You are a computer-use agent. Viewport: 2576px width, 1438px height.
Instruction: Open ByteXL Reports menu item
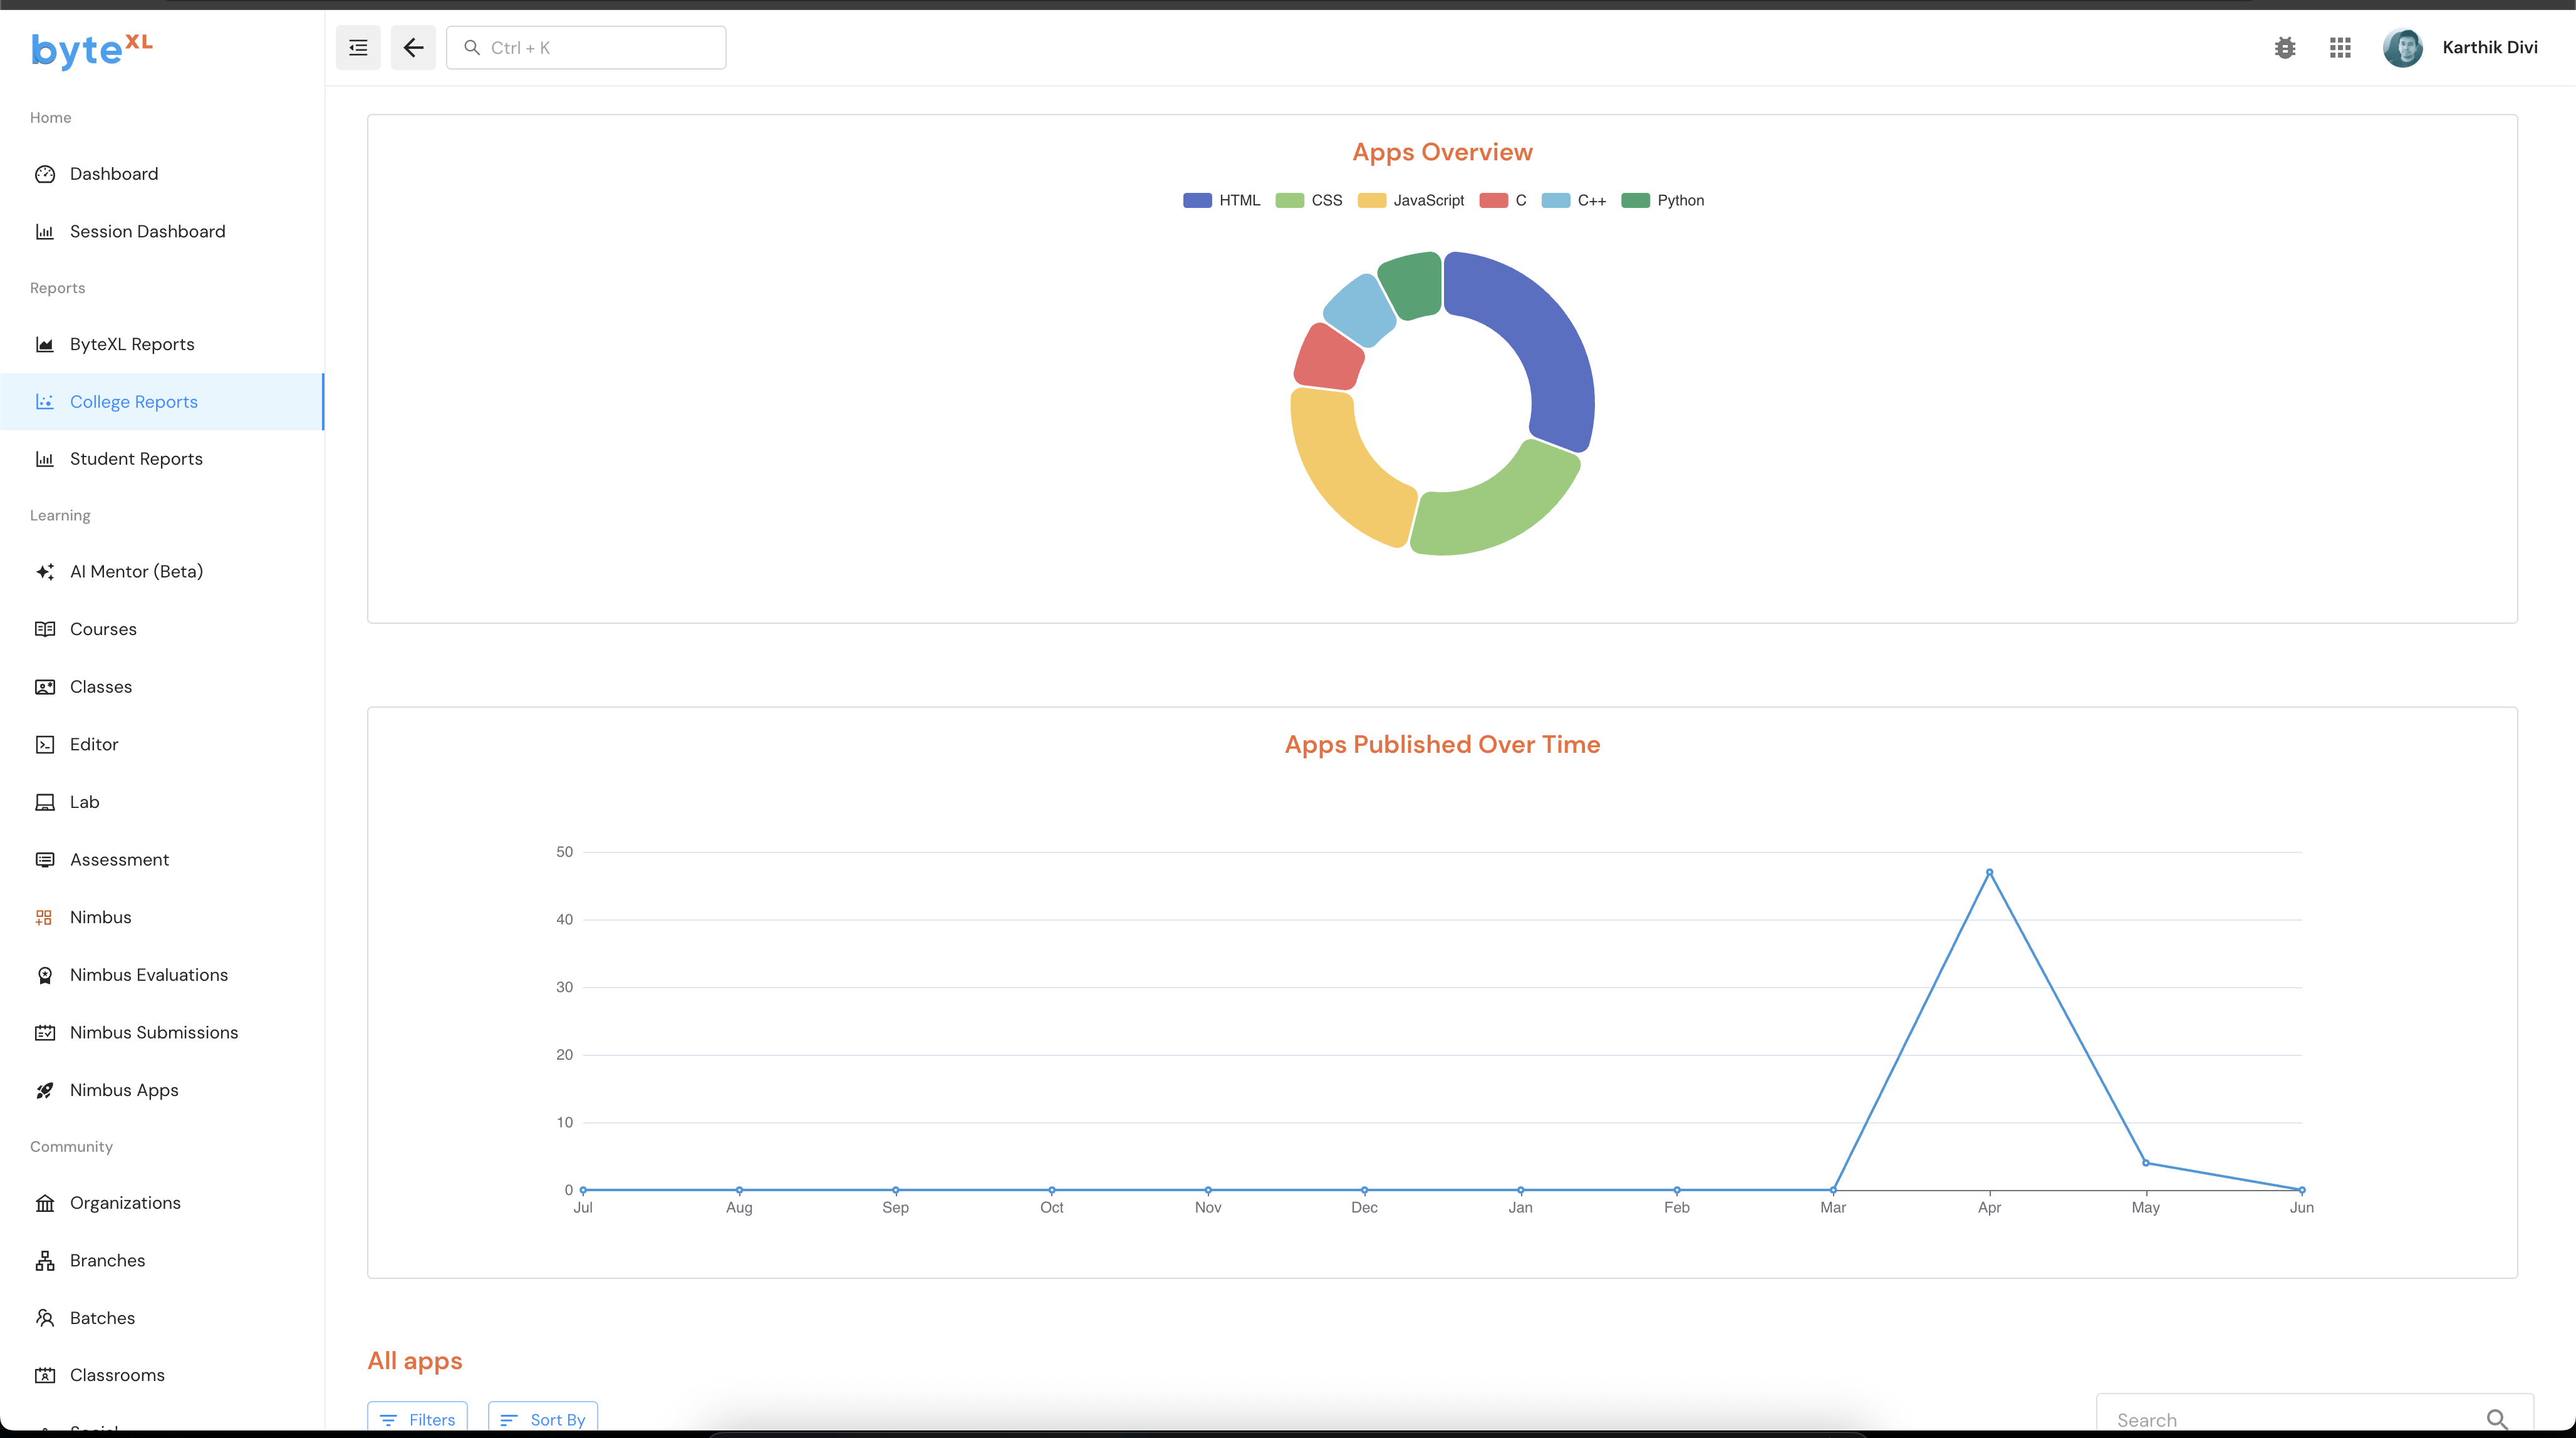point(132,344)
